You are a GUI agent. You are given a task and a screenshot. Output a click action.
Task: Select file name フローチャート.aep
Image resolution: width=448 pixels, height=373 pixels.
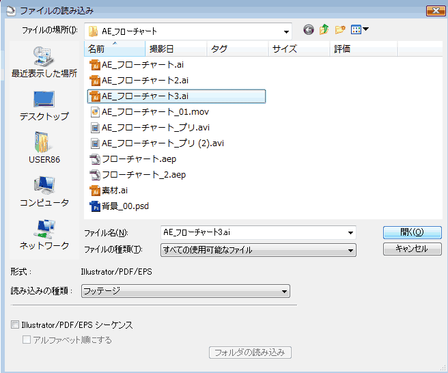139,159
